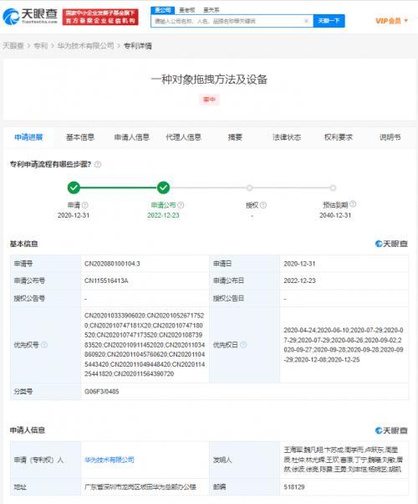418x504 pixels.
Task: Click help icon beside 优先权号 label
Action: (44, 345)
